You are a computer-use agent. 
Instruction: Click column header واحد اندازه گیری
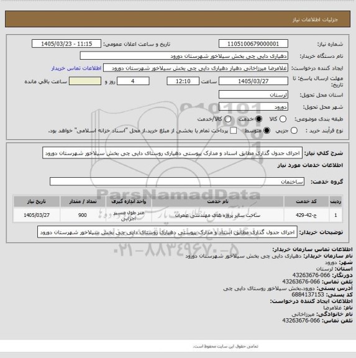[x=129, y=201]
